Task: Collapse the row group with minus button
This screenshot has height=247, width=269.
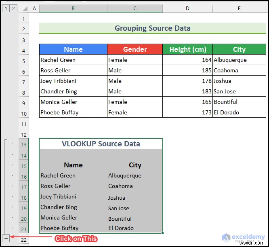Action: (x=6, y=239)
